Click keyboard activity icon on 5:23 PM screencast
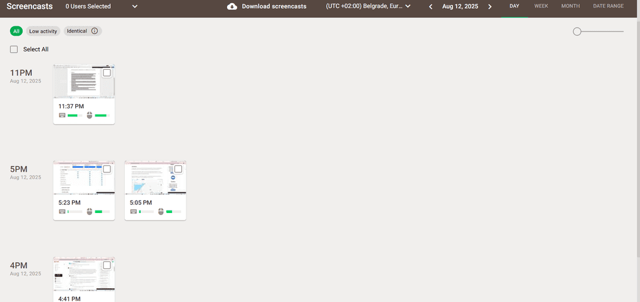640x302 pixels. tap(62, 212)
